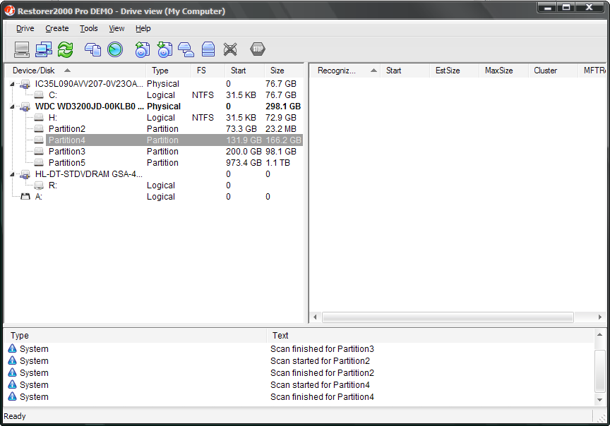Click the log panel scroll-up arrow
The image size is (610, 426).
(599, 334)
